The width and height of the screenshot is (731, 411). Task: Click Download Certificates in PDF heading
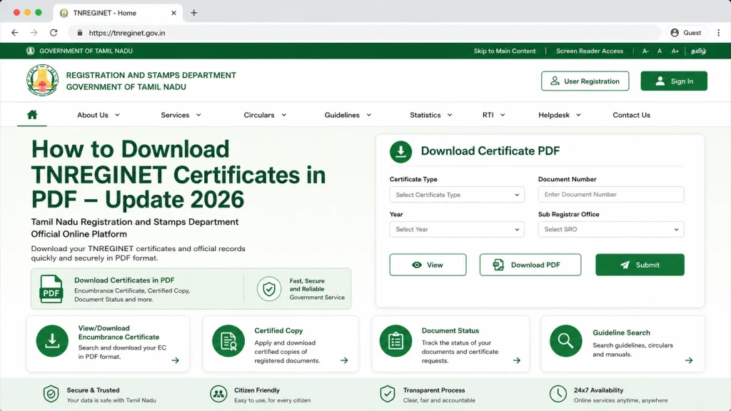pyautogui.click(x=124, y=280)
